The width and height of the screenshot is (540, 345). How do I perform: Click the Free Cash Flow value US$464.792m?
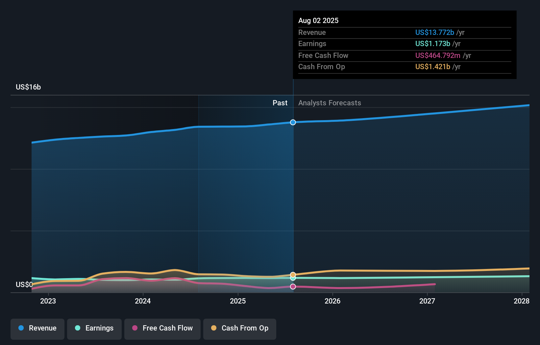[x=438, y=55]
